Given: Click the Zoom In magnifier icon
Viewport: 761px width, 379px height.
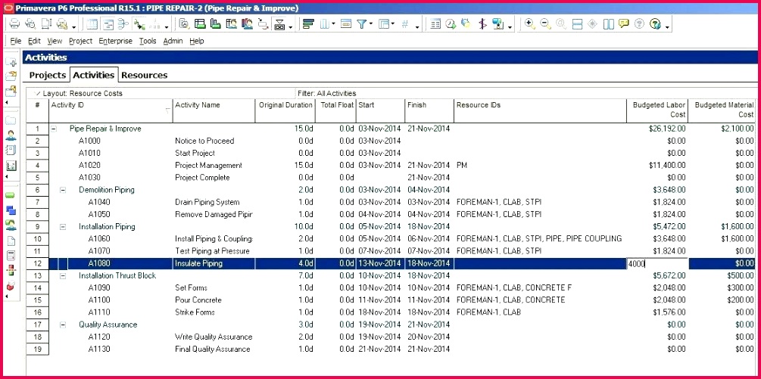Looking at the screenshot, I should 529,24.
